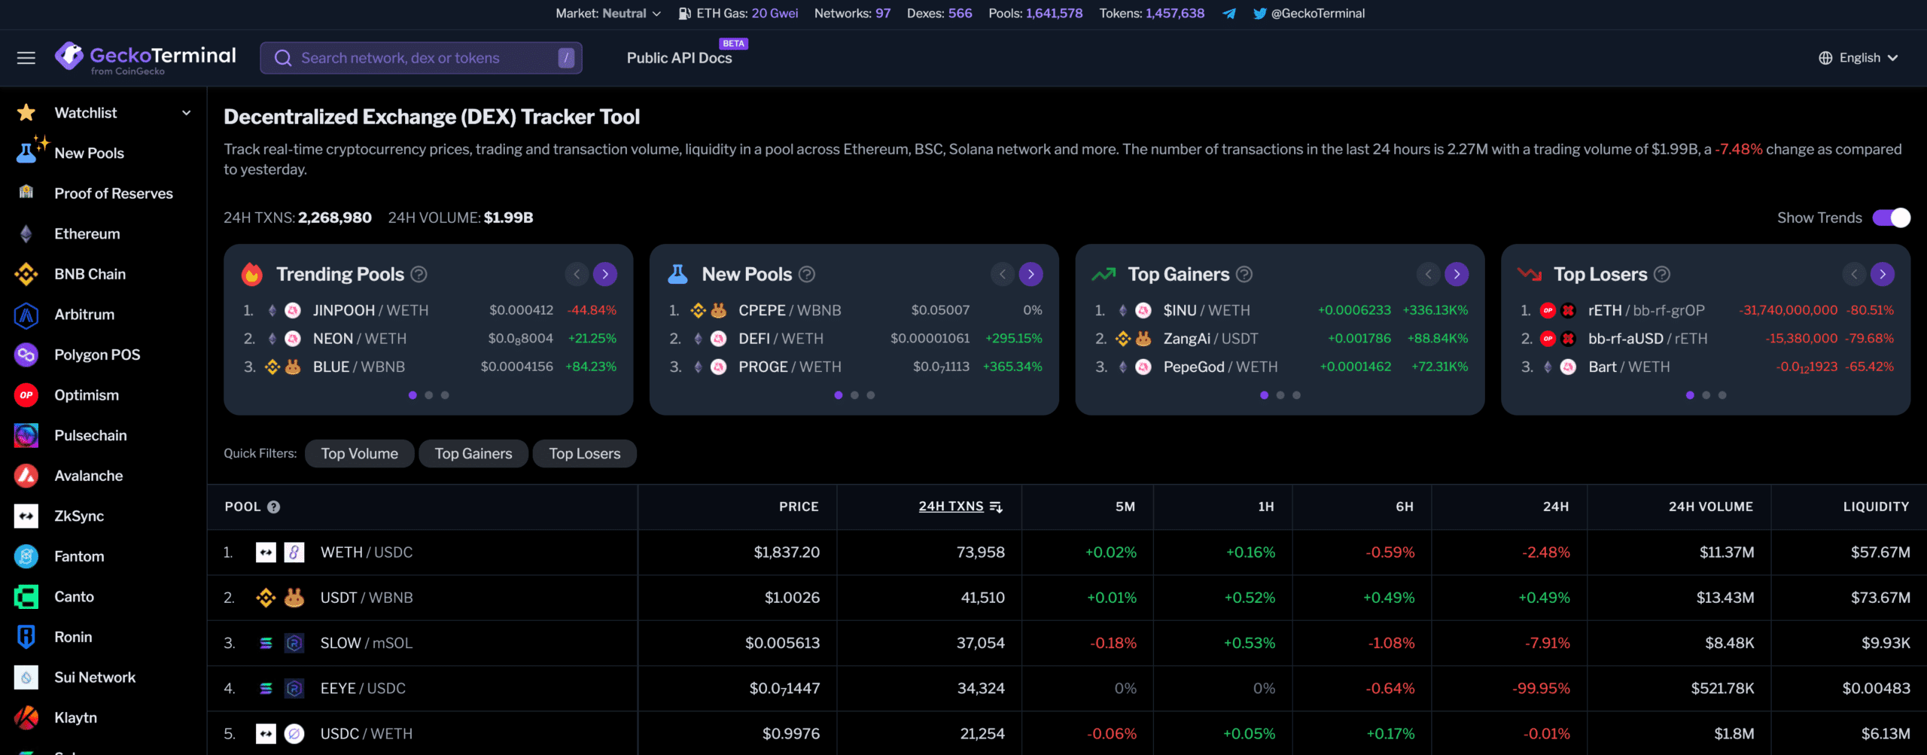Open the Telegram icon link
The height and width of the screenshot is (755, 1927).
(x=1228, y=14)
